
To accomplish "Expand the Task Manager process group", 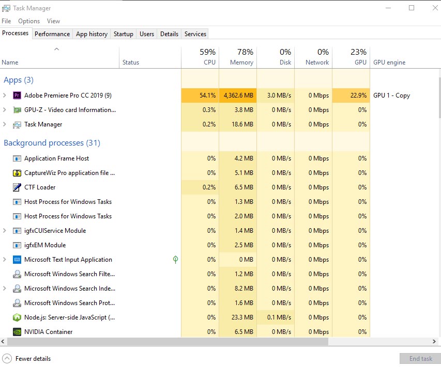I will click(5, 124).
